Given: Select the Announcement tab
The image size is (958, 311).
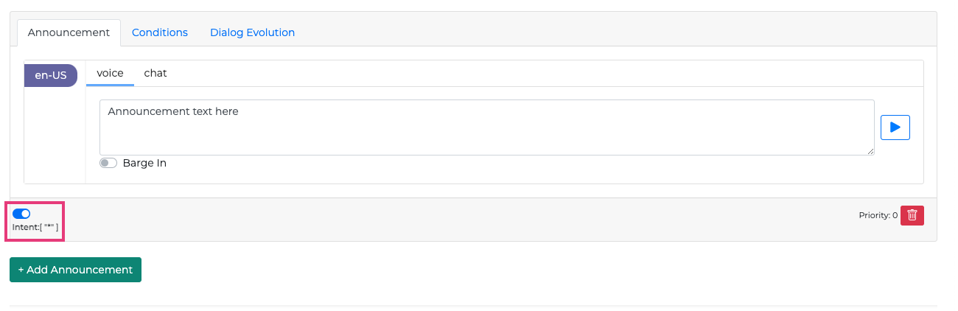Looking at the screenshot, I should 69,32.
